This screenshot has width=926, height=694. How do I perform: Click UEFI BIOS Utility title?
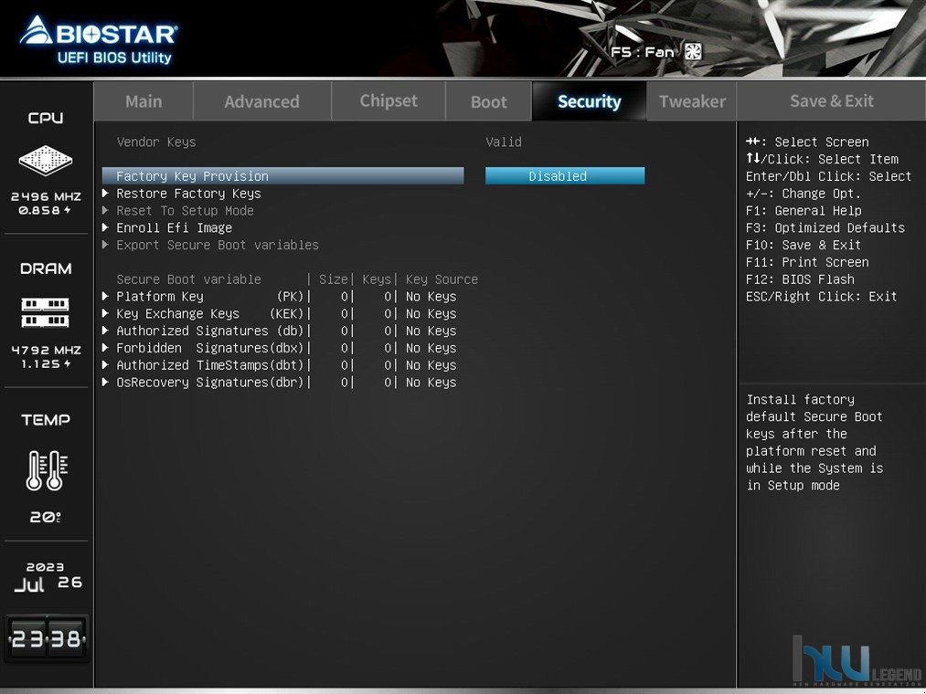point(114,58)
